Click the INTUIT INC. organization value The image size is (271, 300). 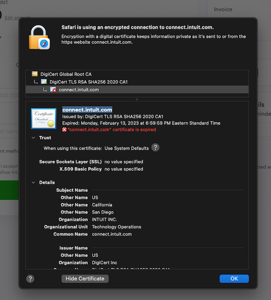point(105,220)
